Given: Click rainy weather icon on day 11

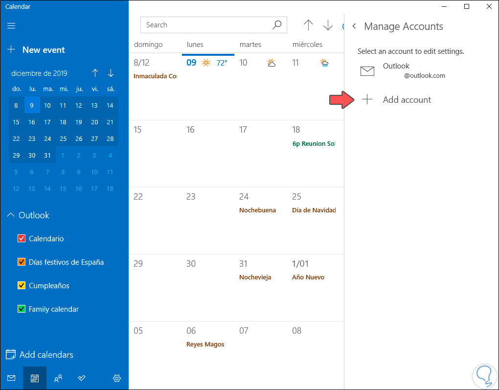Looking at the screenshot, I should coord(324,63).
